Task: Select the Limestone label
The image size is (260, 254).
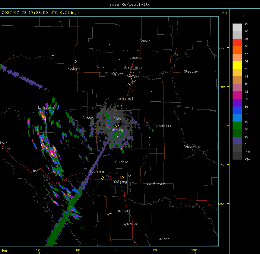Action: (x=46, y=107)
